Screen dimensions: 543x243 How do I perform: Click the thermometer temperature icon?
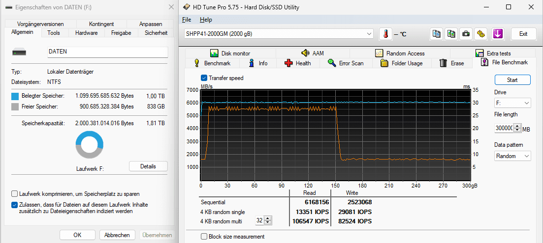tap(385, 34)
